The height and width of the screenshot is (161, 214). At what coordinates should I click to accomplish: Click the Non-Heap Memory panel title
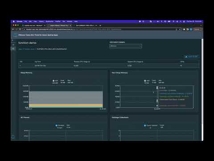click(x=119, y=73)
